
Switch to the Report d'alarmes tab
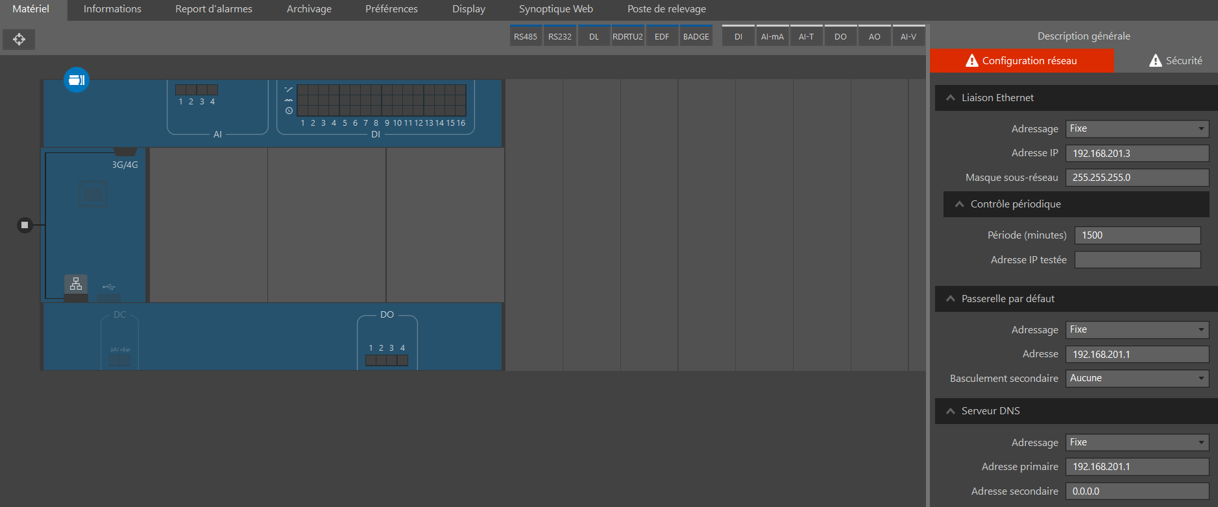tap(213, 9)
